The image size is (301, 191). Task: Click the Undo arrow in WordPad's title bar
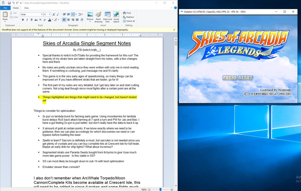point(13,3)
